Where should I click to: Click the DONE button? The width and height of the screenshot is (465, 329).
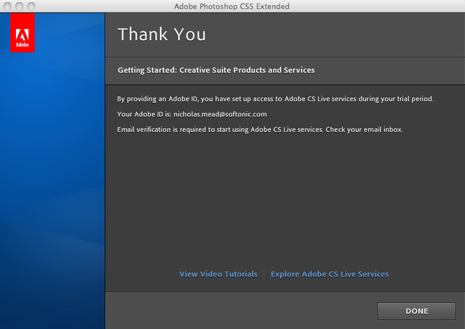coord(417,311)
